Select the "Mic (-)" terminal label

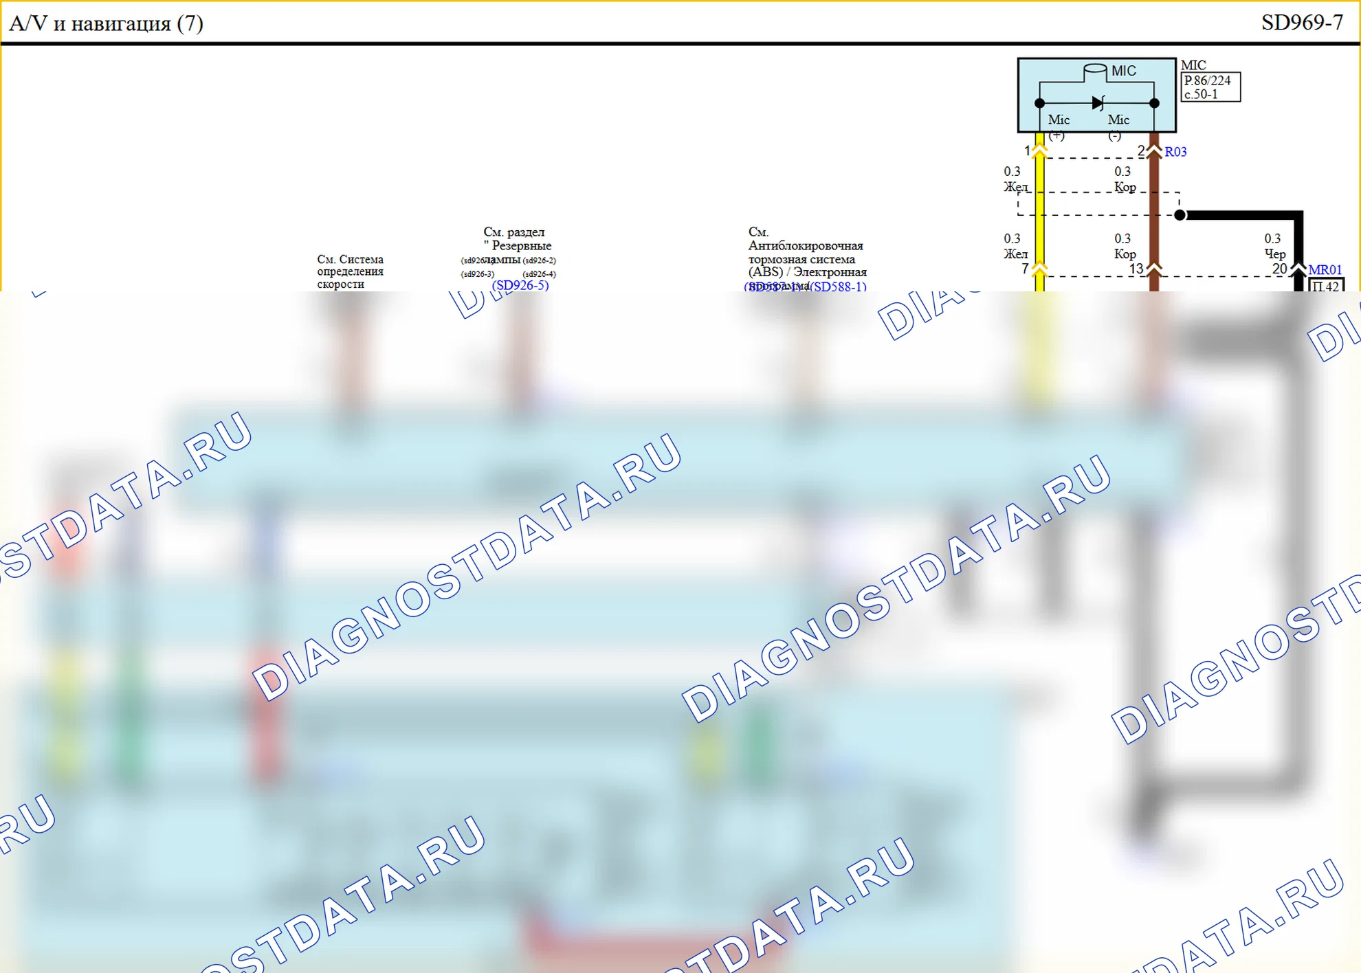pos(1118,127)
